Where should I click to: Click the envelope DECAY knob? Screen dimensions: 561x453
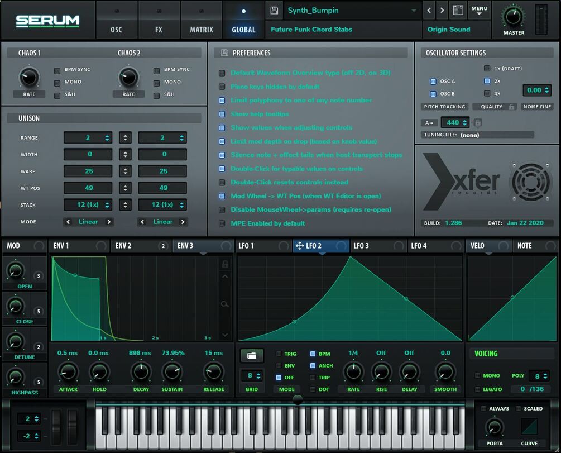[x=141, y=372]
